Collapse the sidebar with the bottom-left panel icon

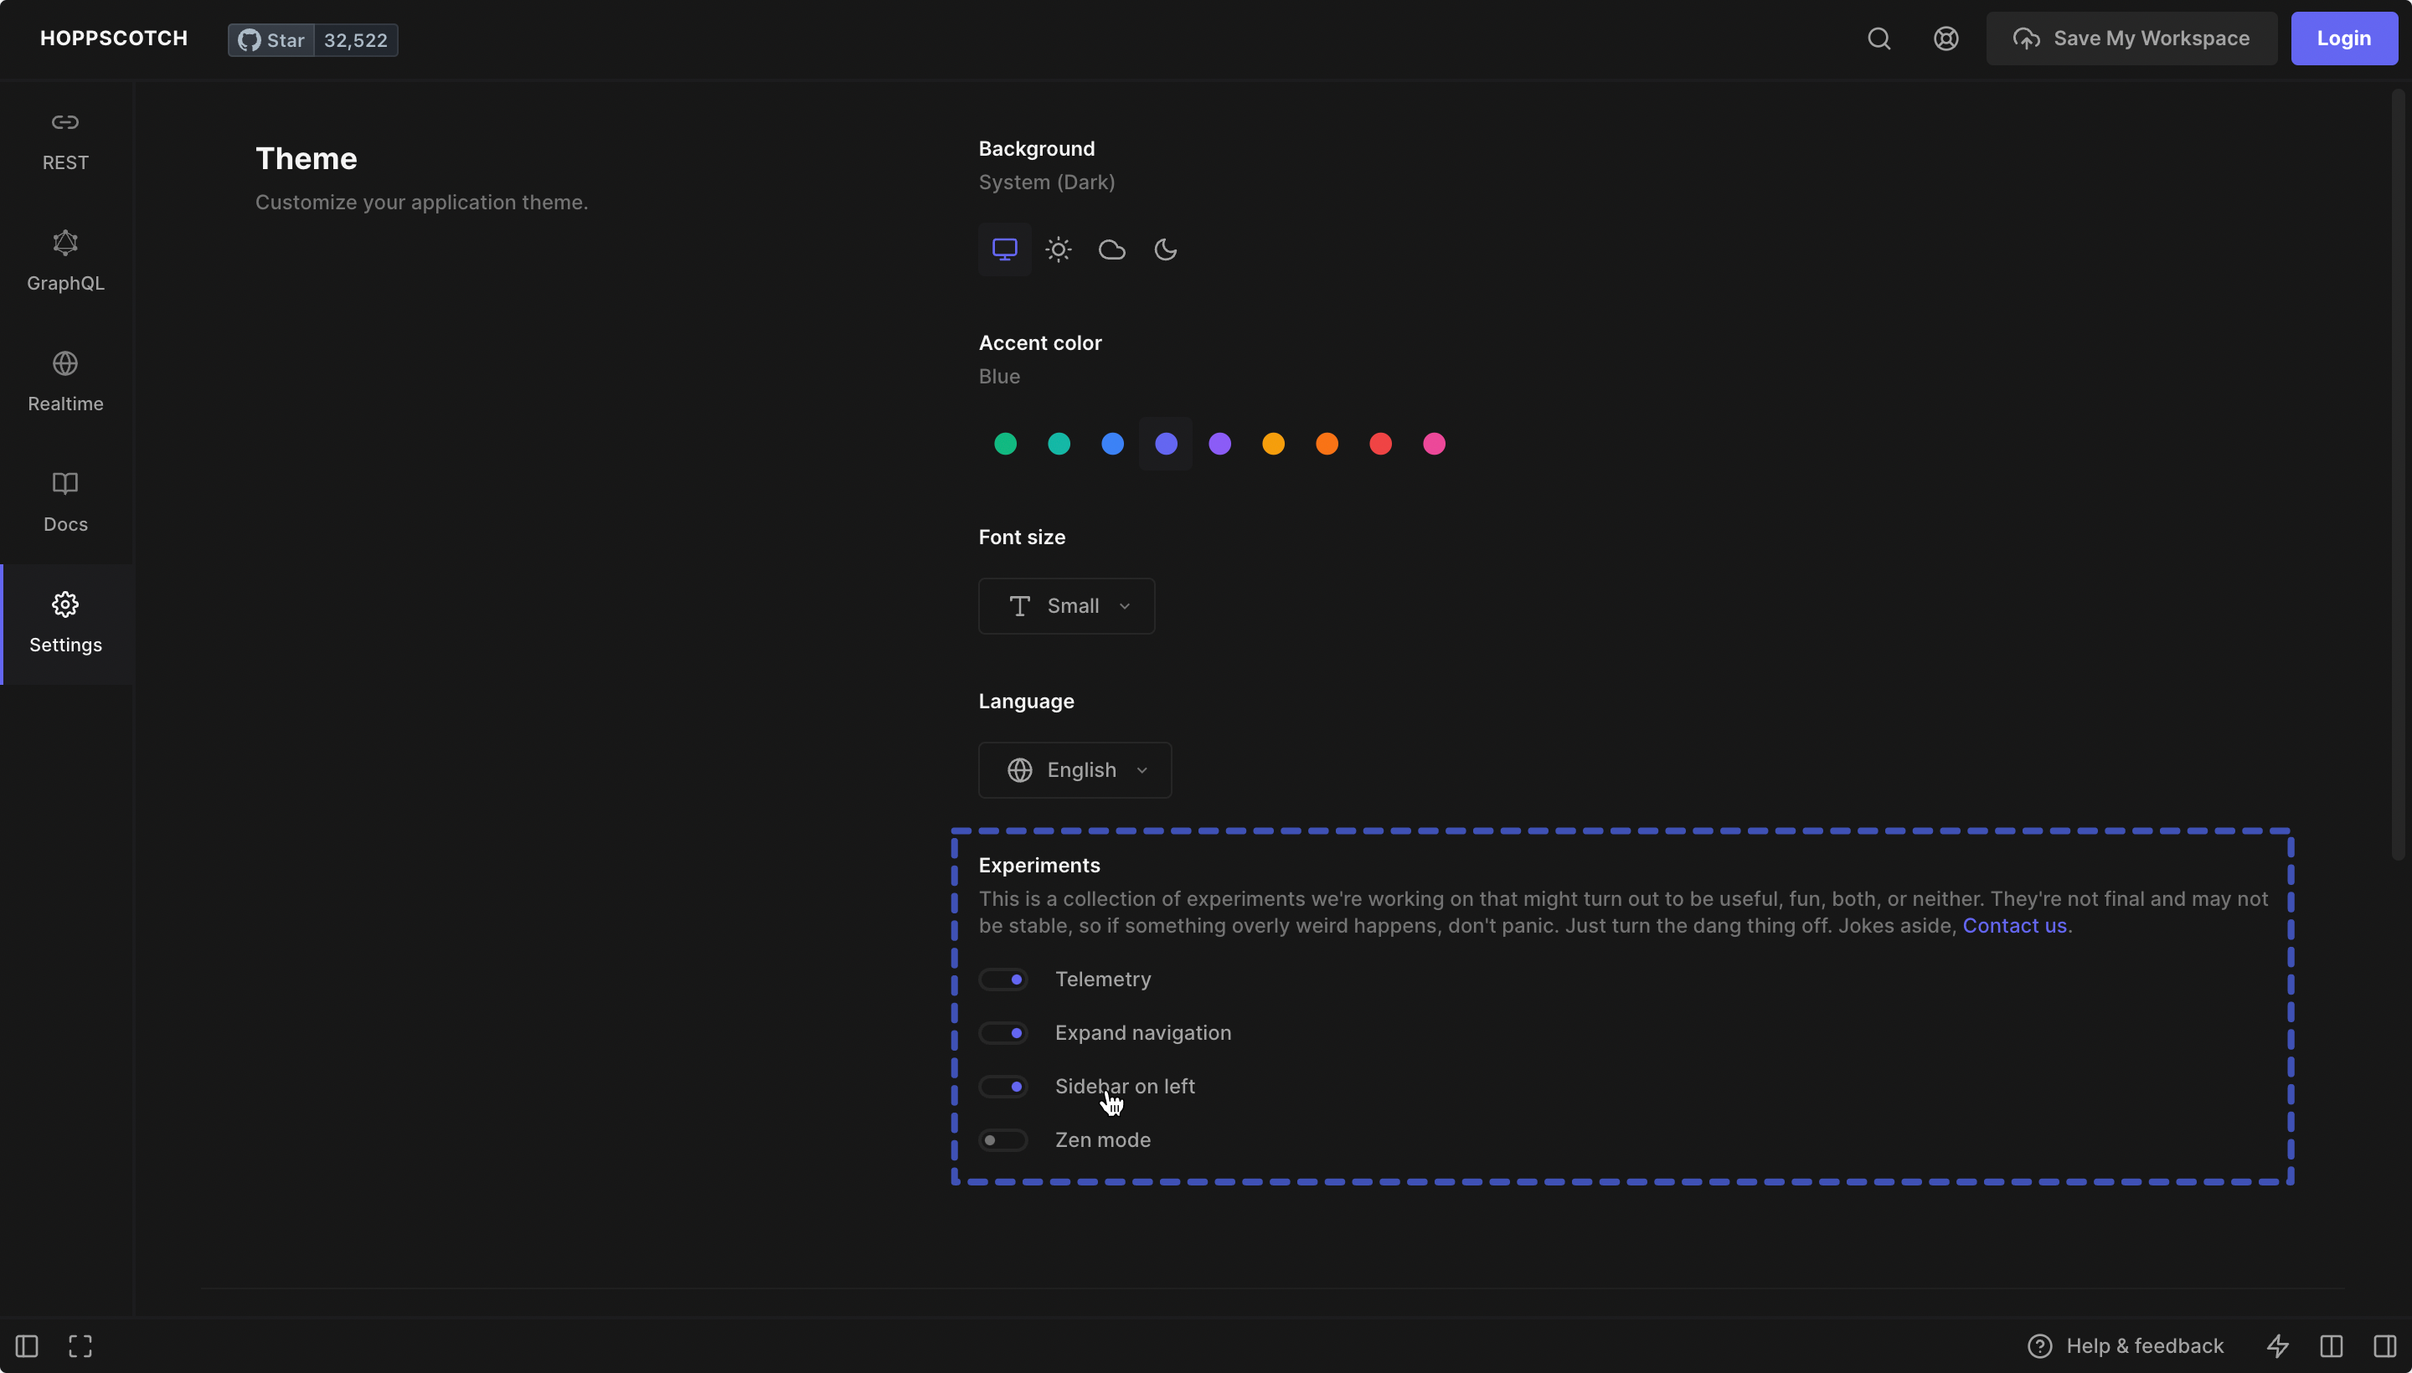27,1345
